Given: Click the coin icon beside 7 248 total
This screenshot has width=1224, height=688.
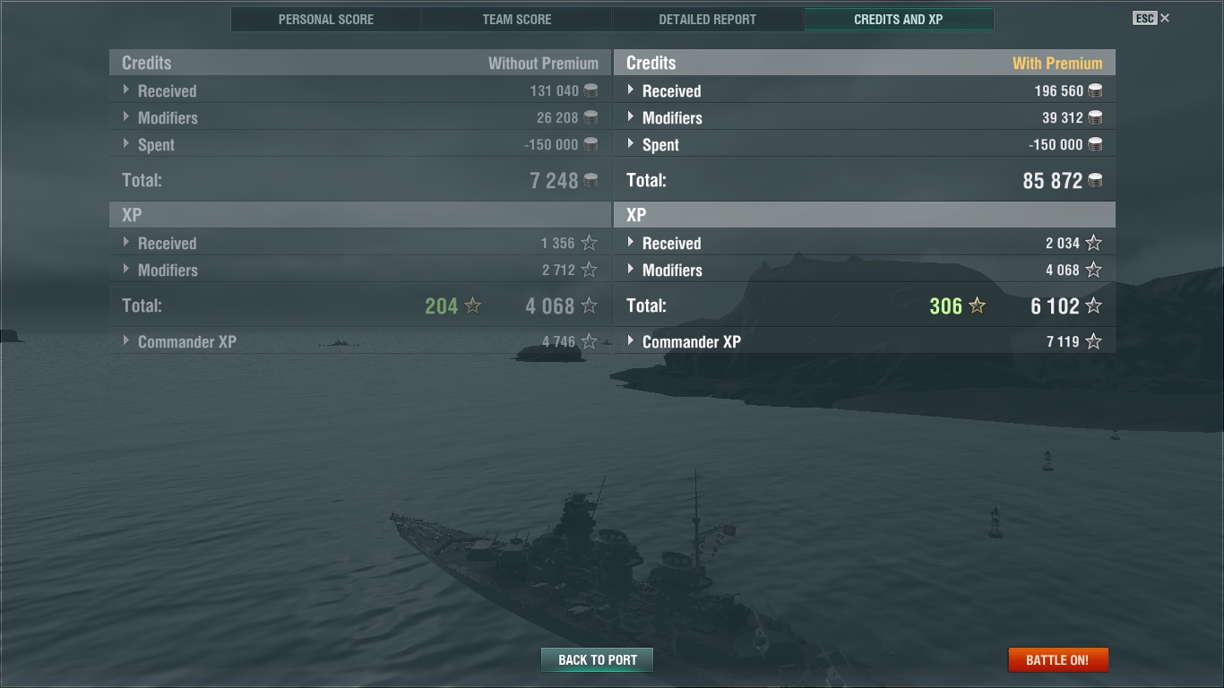Looking at the screenshot, I should pyautogui.click(x=590, y=180).
